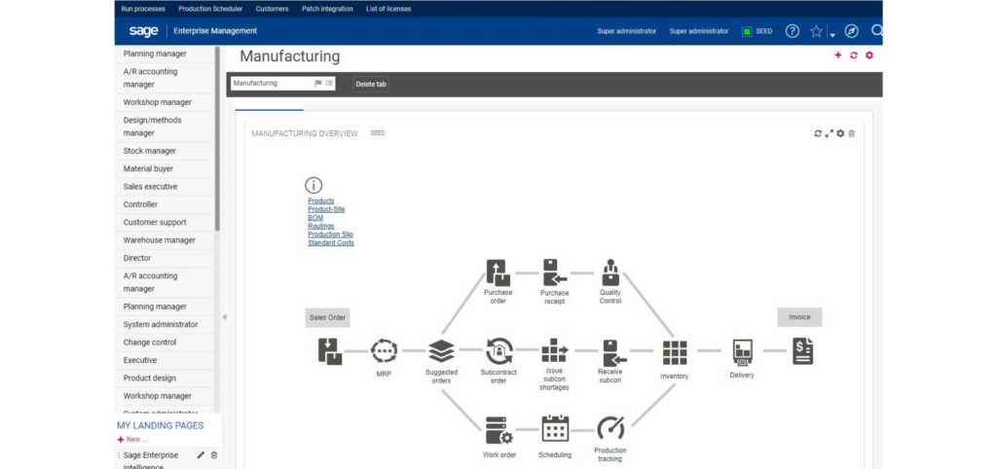
Task: Open List of licenses menu item
Action: (388, 9)
